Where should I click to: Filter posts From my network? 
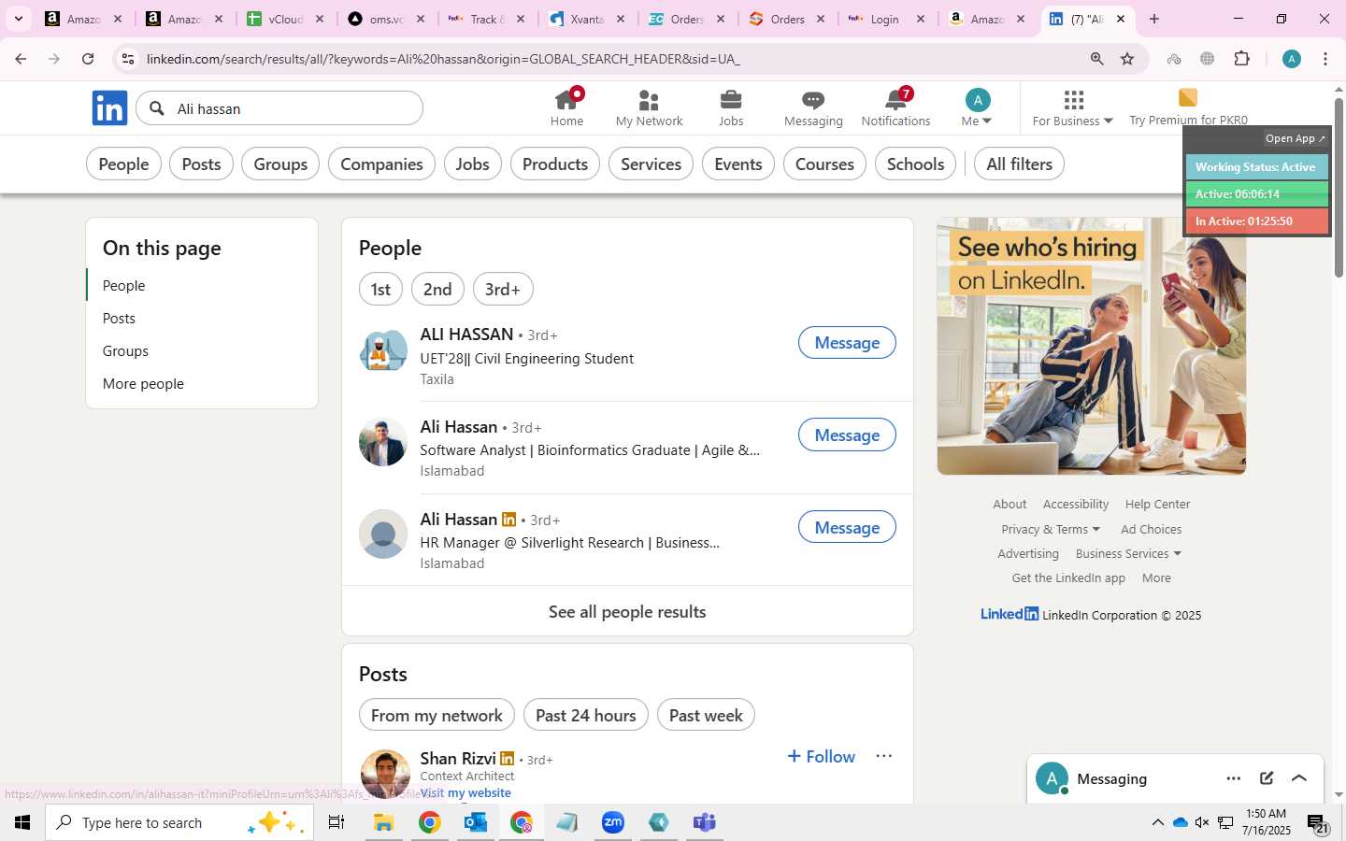437,716
